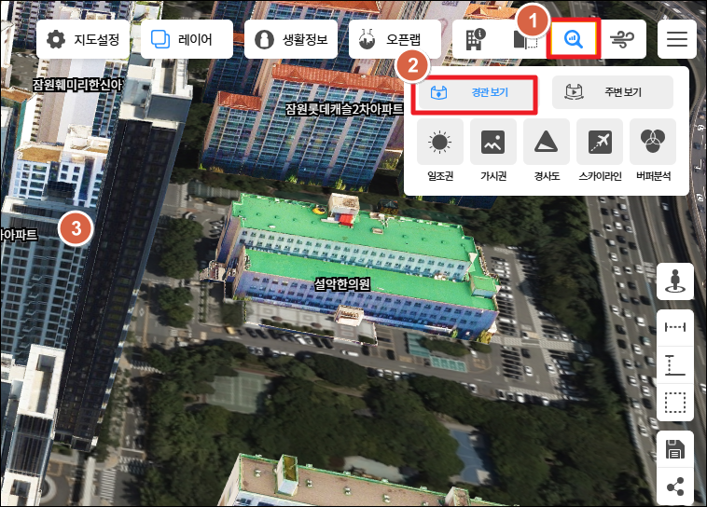Click the building information icon
Screen dimensions: 707x507
pos(476,39)
